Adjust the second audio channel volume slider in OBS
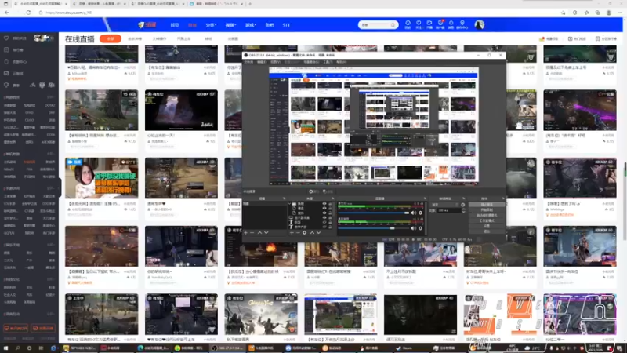Viewport: 627px width, 353px height. coord(374,228)
